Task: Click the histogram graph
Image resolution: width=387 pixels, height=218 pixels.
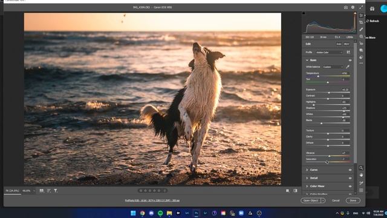Action: pos(330,23)
